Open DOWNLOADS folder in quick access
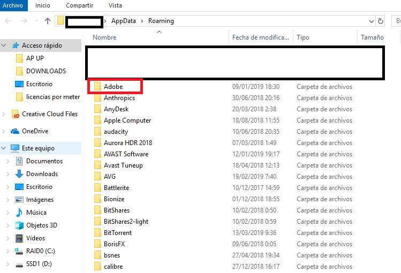The height and width of the screenshot is (273, 401). pyautogui.click(x=46, y=71)
